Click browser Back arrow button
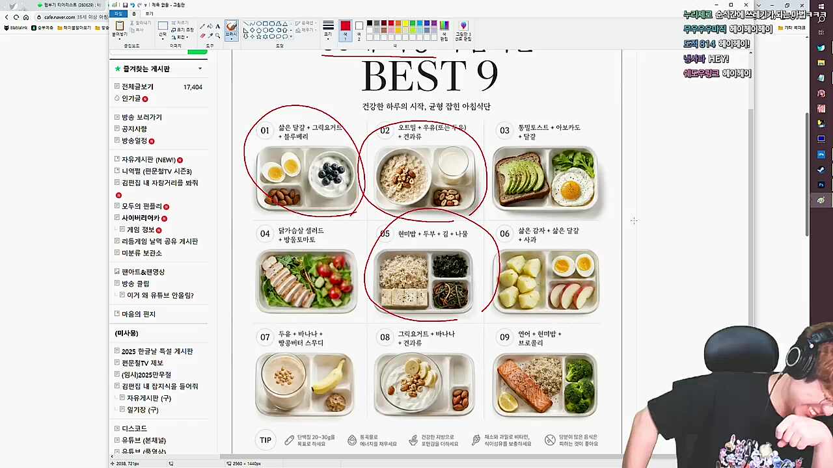This screenshot has height=468, width=833. (x=7, y=17)
